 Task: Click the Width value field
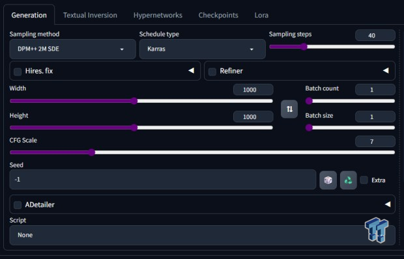click(x=253, y=90)
